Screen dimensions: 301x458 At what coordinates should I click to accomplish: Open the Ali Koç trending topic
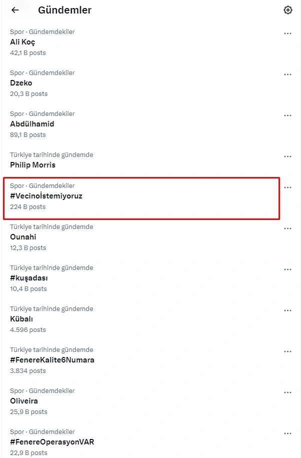[22, 42]
